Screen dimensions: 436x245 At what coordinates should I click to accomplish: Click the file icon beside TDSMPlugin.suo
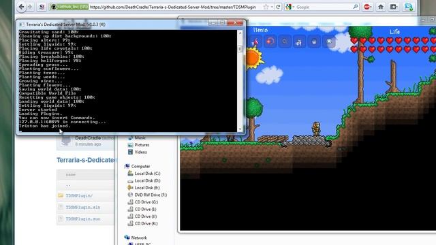[x=61, y=218]
